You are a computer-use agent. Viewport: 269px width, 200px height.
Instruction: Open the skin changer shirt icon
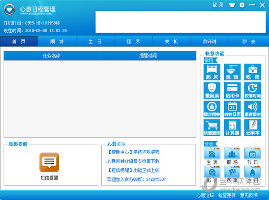point(232,5)
